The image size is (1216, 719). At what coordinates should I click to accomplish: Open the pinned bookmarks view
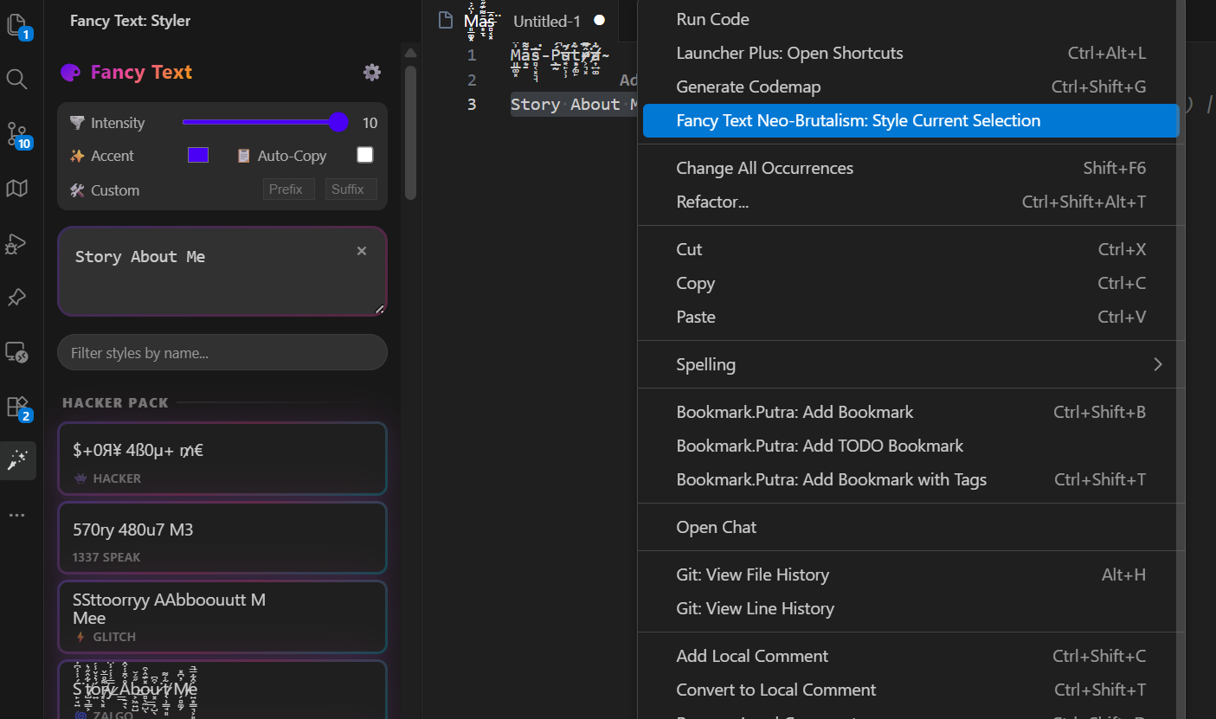(x=17, y=297)
